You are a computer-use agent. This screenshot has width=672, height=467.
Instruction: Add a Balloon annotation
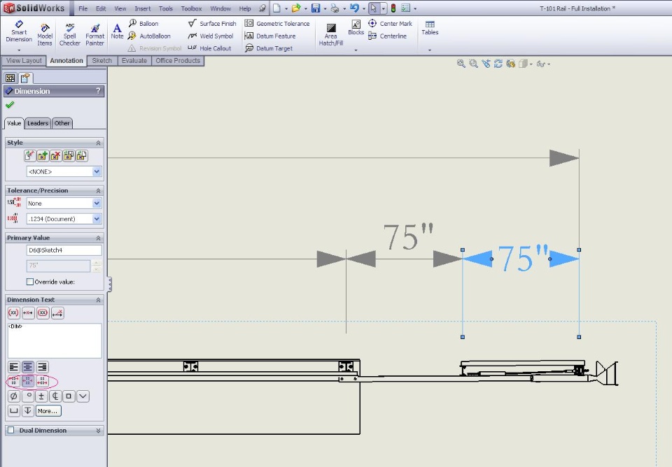[143, 24]
